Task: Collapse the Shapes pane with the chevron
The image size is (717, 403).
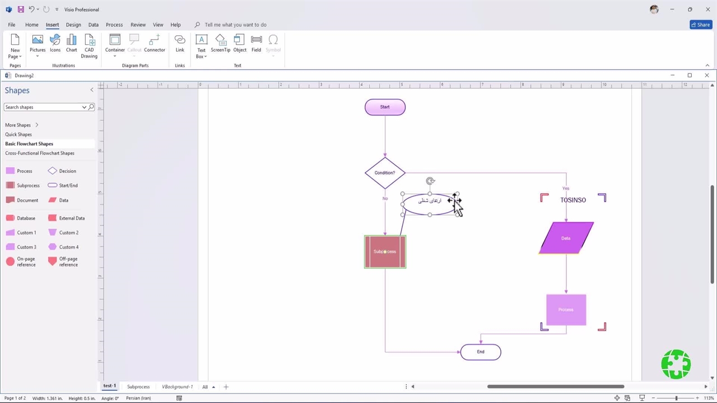Action: 92,90
